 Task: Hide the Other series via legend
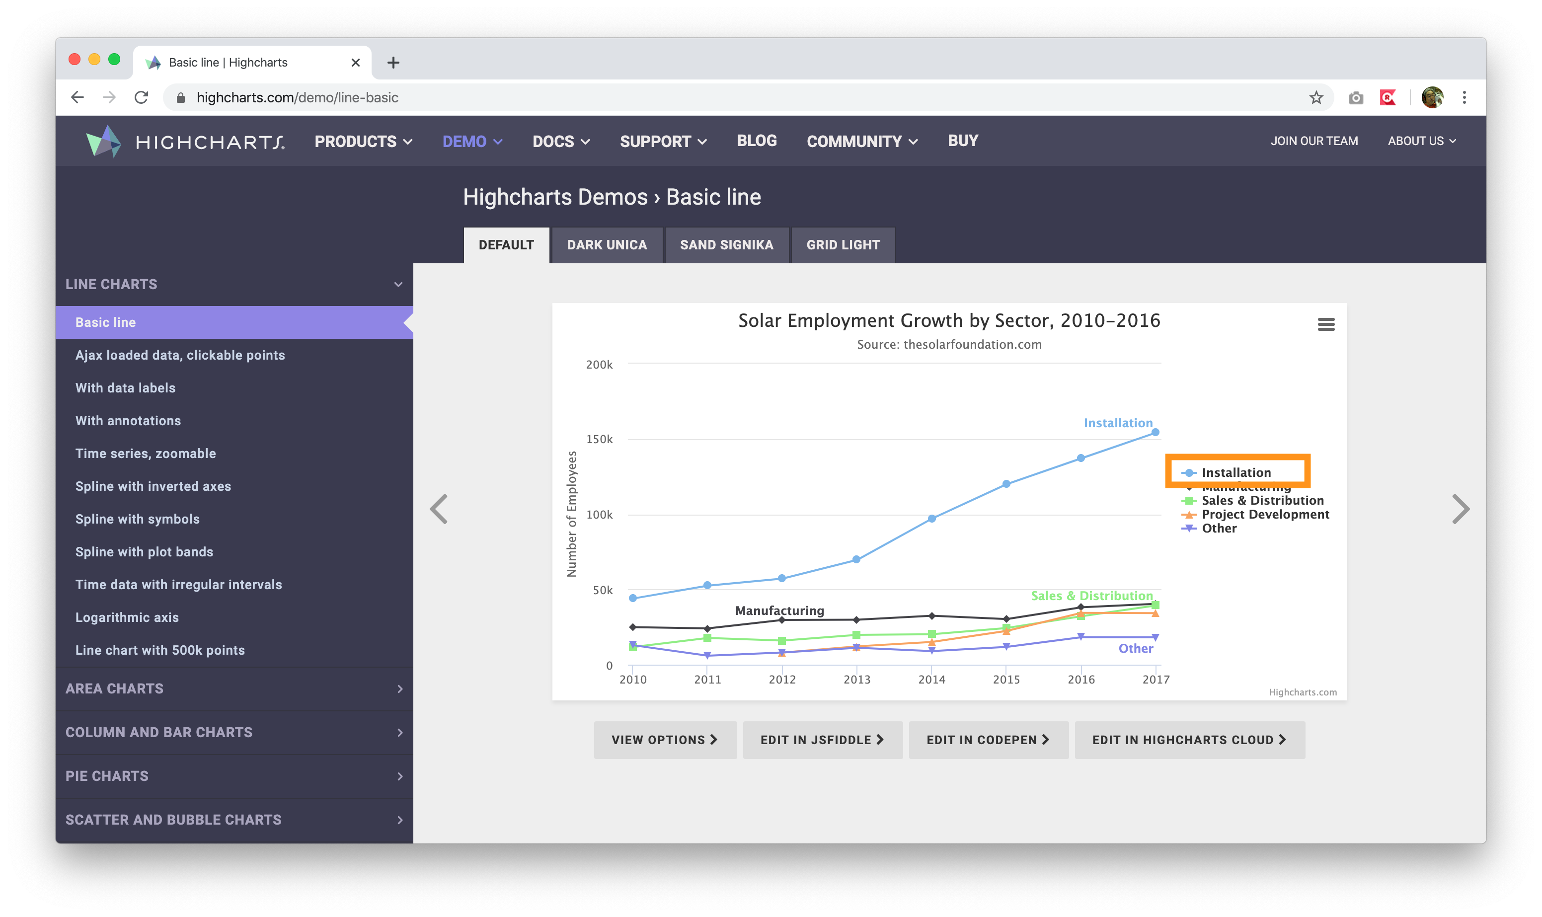1218,529
